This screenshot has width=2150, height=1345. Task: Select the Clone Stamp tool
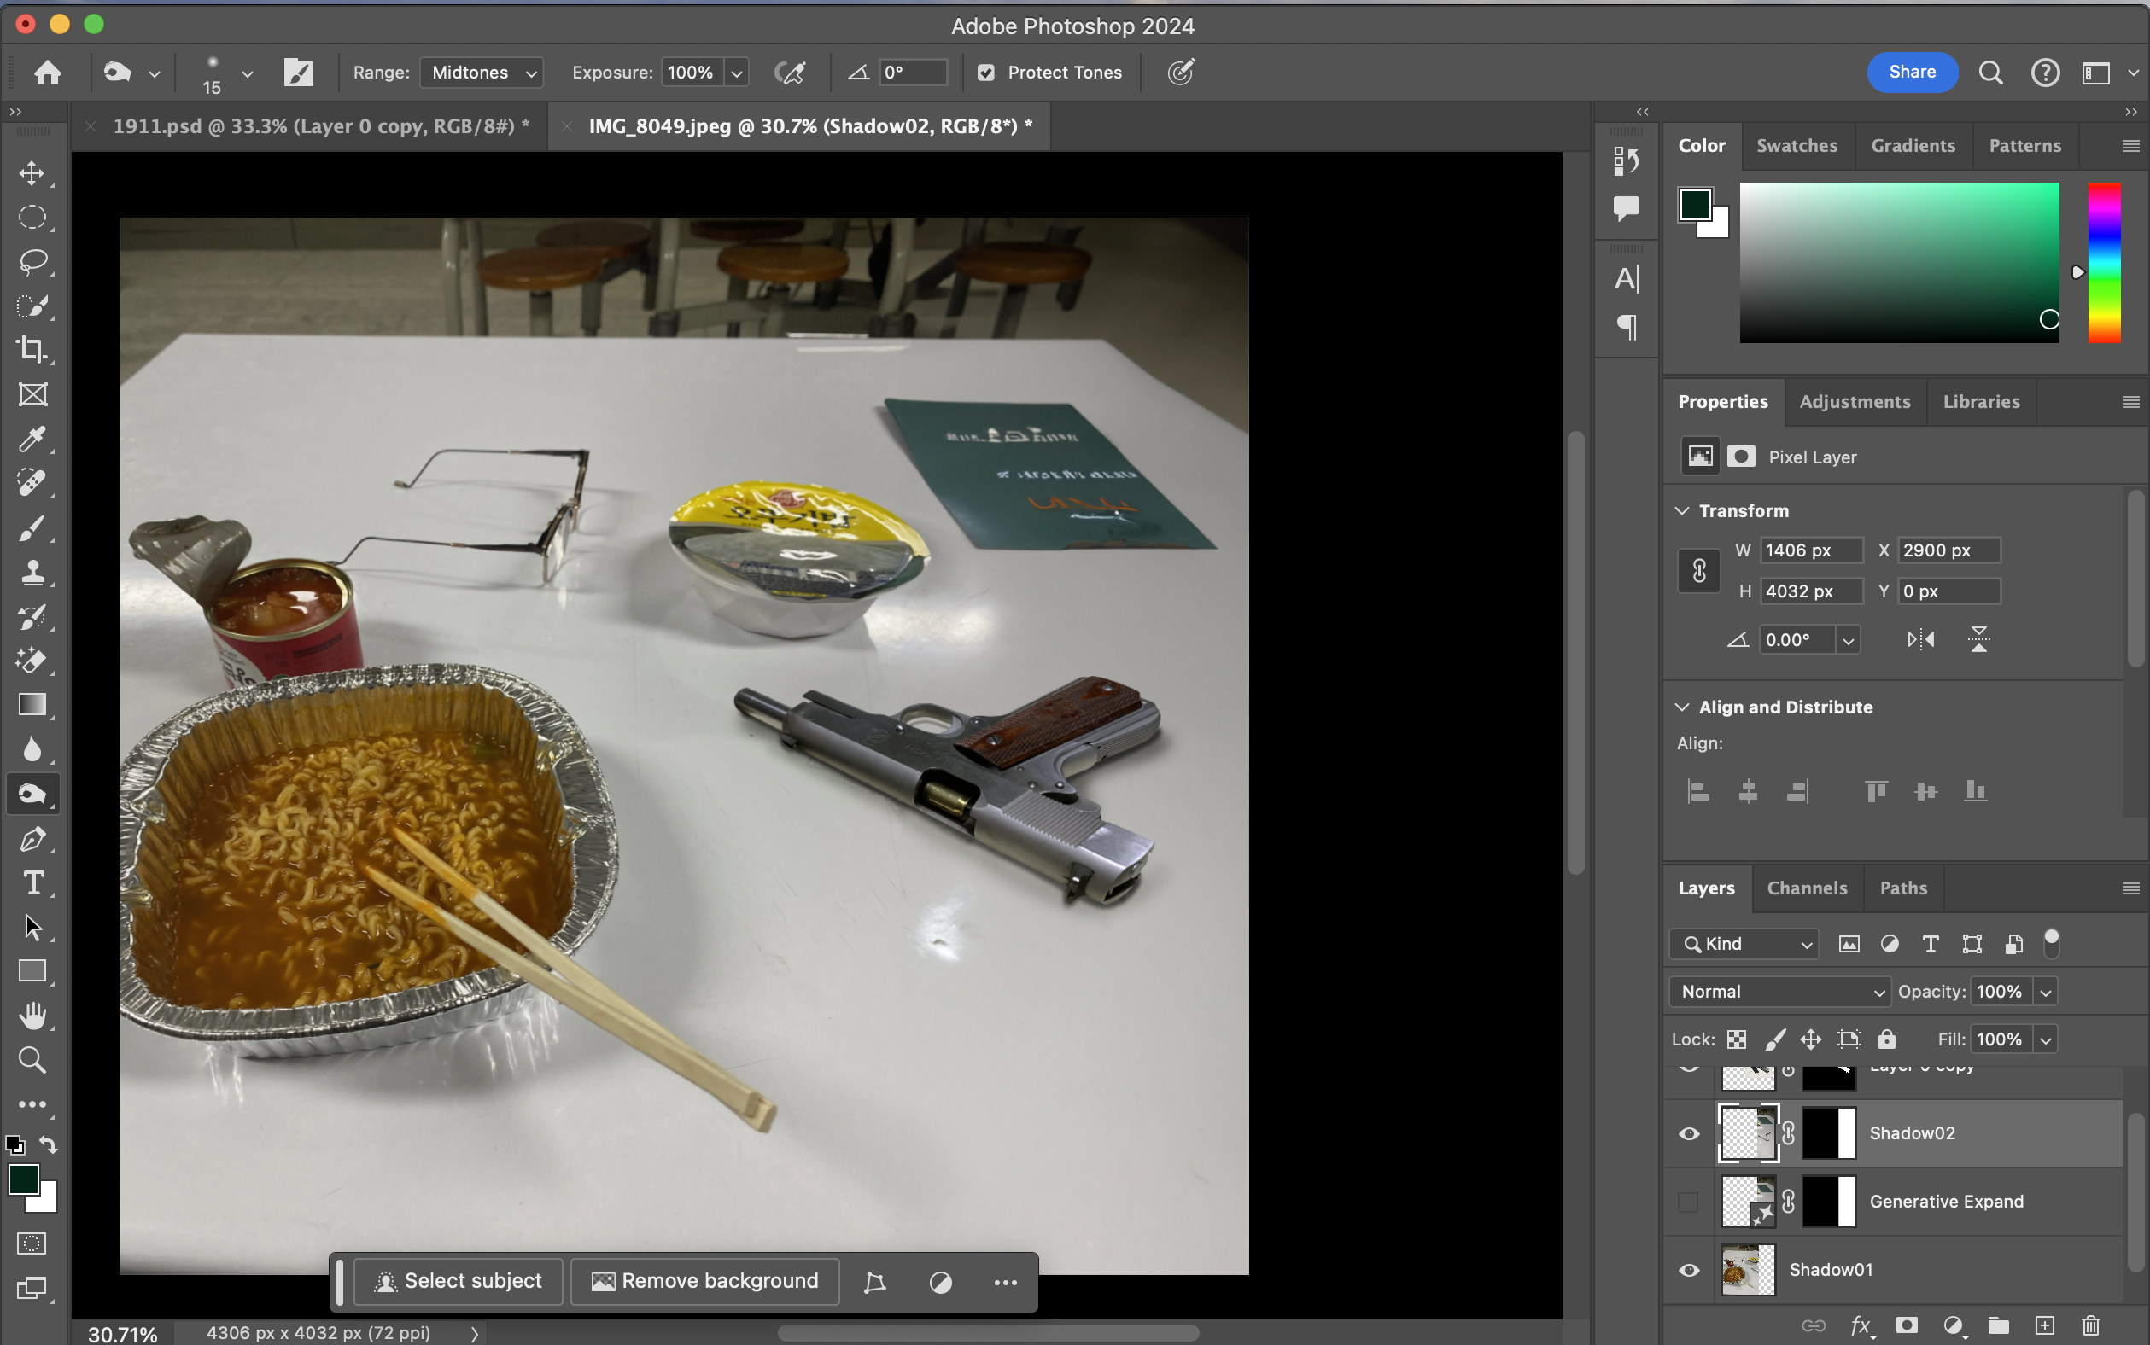[32, 572]
